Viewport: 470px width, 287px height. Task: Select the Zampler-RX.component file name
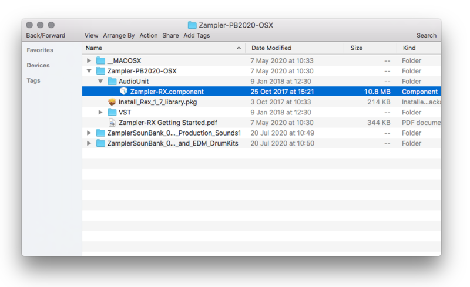[x=167, y=92]
